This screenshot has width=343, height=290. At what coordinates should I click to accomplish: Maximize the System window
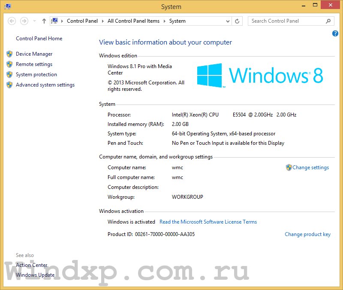pos(315,5)
